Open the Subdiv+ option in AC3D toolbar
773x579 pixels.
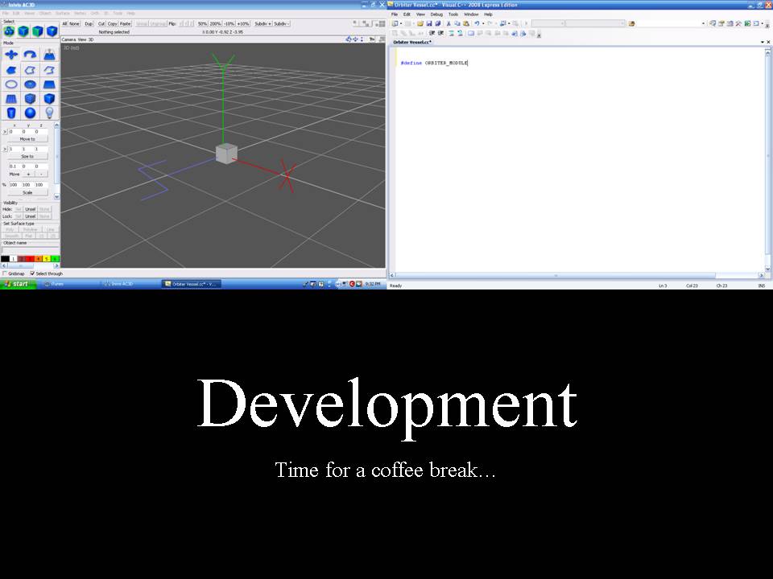[x=262, y=23]
